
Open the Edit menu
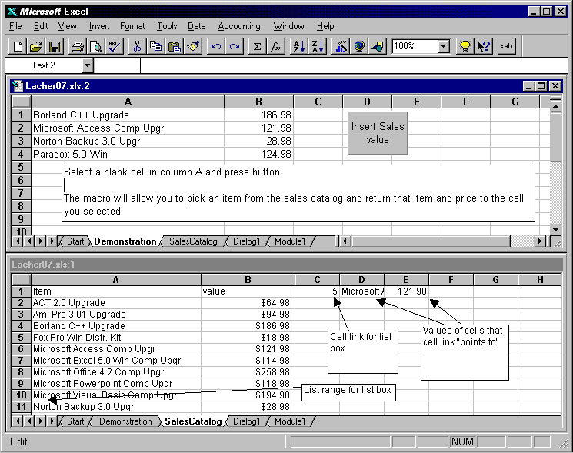(41, 26)
